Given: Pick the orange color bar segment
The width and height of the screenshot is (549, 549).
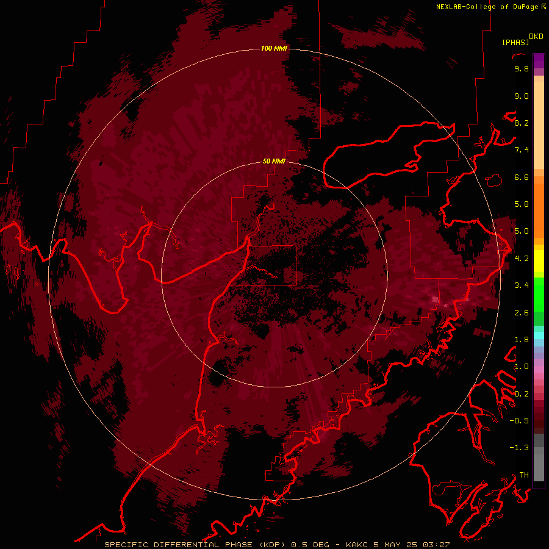Looking at the screenshot, I should 539,210.
